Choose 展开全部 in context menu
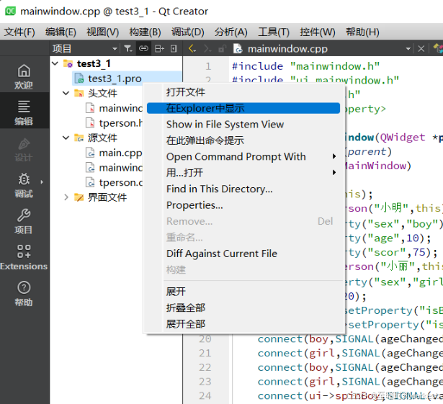The image size is (443, 404). (x=243, y=324)
